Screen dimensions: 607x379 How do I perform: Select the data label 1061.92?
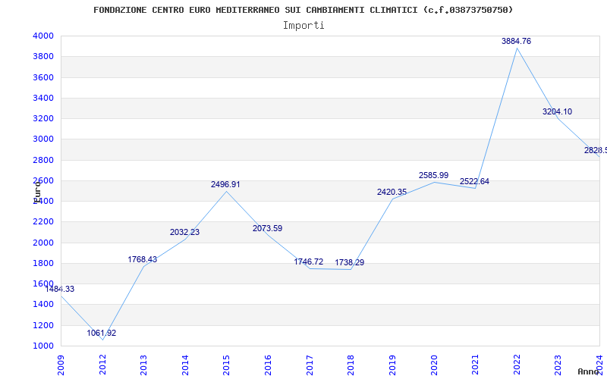click(x=102, y=333)
